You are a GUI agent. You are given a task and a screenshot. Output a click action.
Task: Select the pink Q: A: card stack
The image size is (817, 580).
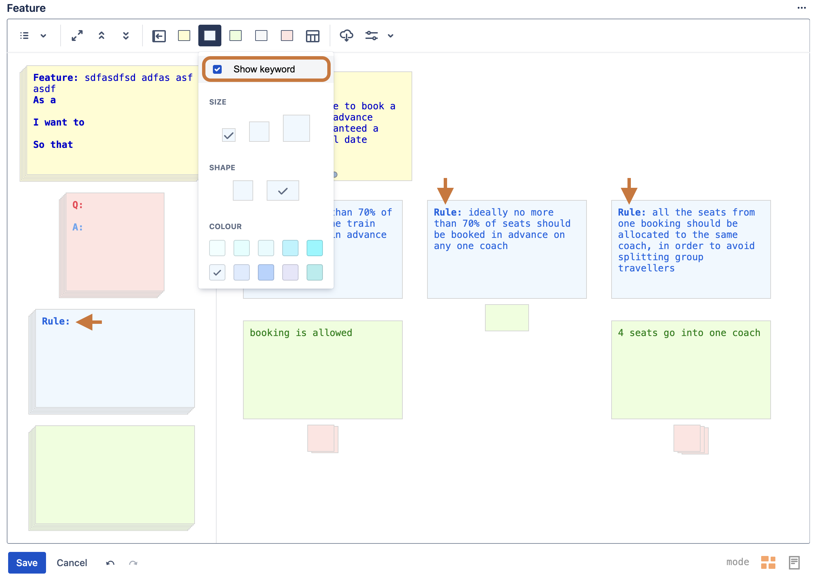click(x=112, y=245)
